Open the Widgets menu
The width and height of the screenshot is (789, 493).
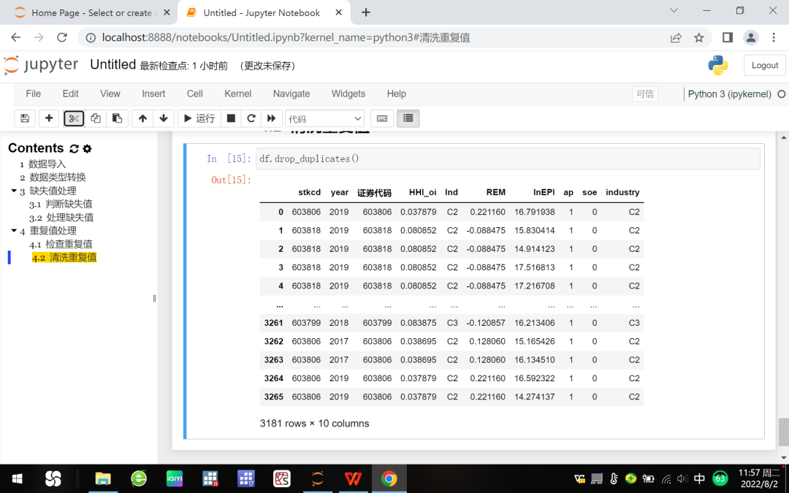[x=348, y=93]
